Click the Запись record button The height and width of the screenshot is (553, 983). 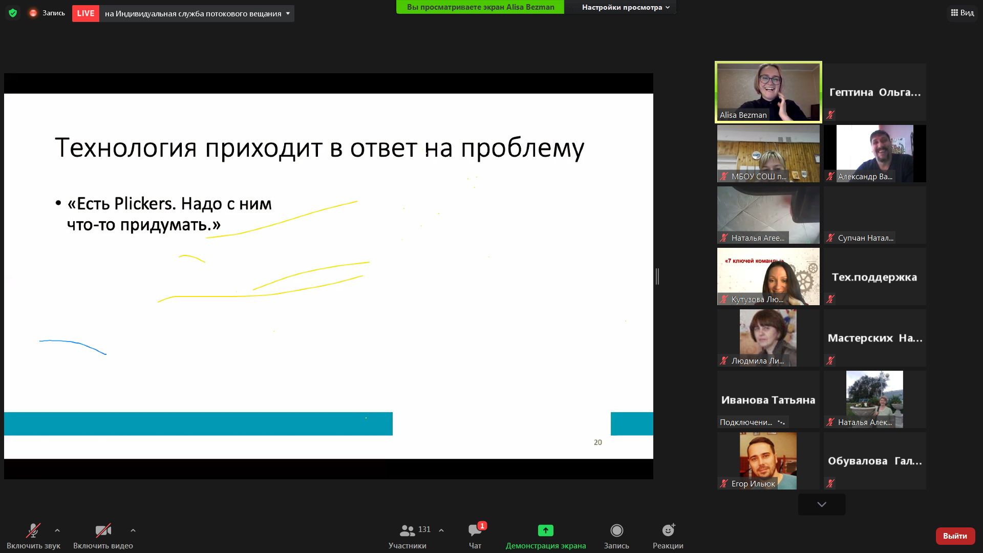pos(616,536)
